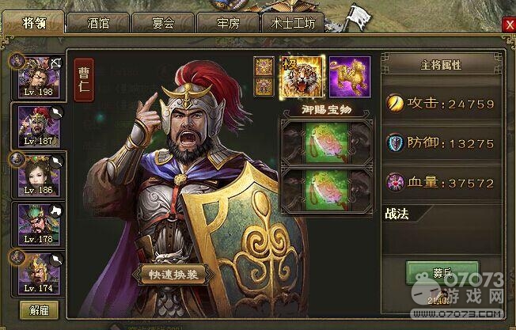This screenshot has width=516, height=330.
Task: Open the second 御赐宝物 jade treasure slot
Action: [327, 190]
